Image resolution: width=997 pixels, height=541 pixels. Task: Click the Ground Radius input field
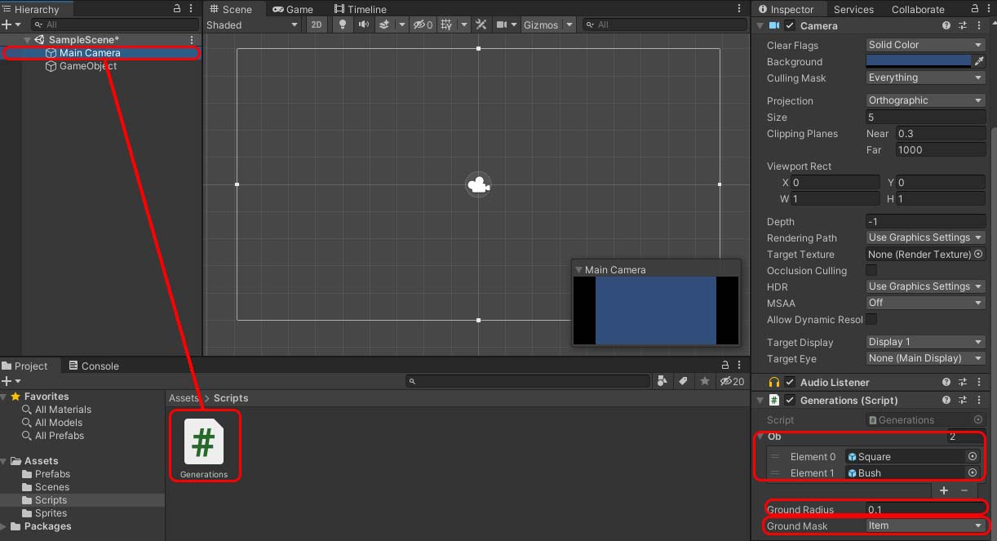pyautogui.click(x=925, y=509)
